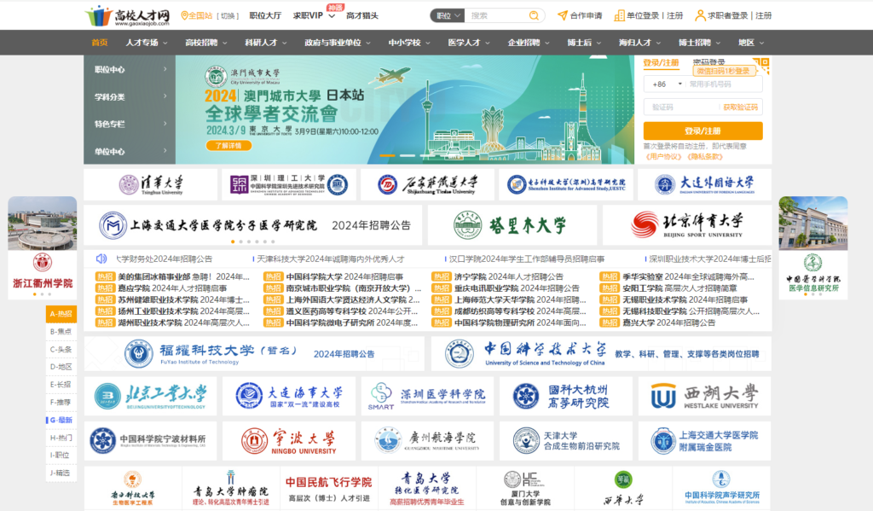
Task: Jump to the G-最新 side index
Action: (61, 420)
